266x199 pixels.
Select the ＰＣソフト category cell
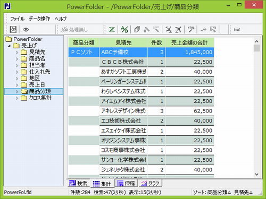coord(84,52)
